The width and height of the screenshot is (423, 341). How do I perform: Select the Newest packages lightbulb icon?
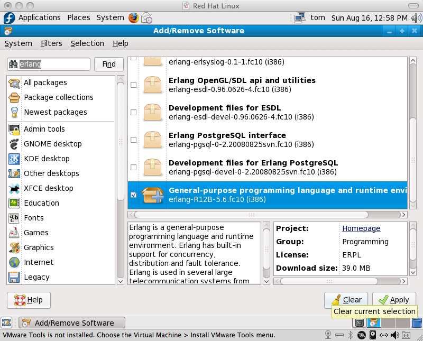pyautogui.click(x=14, y=112)
